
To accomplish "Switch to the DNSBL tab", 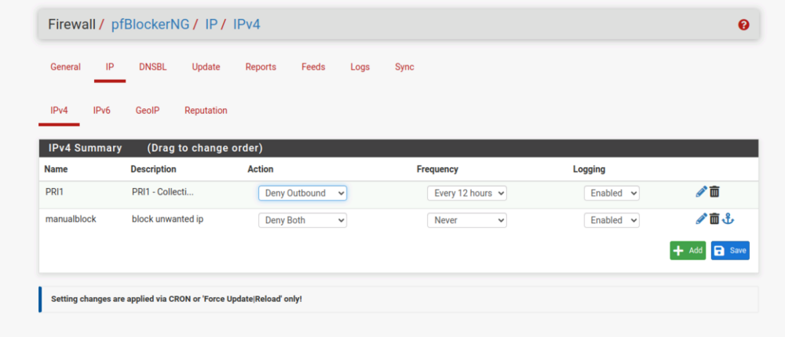I will tap(152, 67).
